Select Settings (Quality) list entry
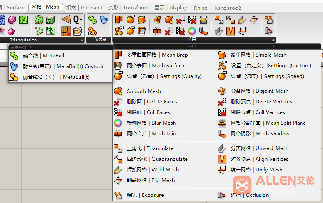The width and height of the screenshot is (323, 203). coord(164,76)
